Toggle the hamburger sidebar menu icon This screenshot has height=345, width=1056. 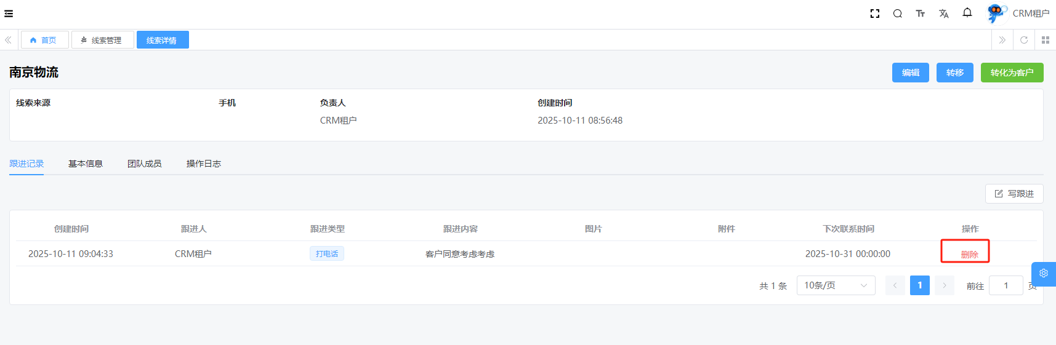tap(9, 14)
